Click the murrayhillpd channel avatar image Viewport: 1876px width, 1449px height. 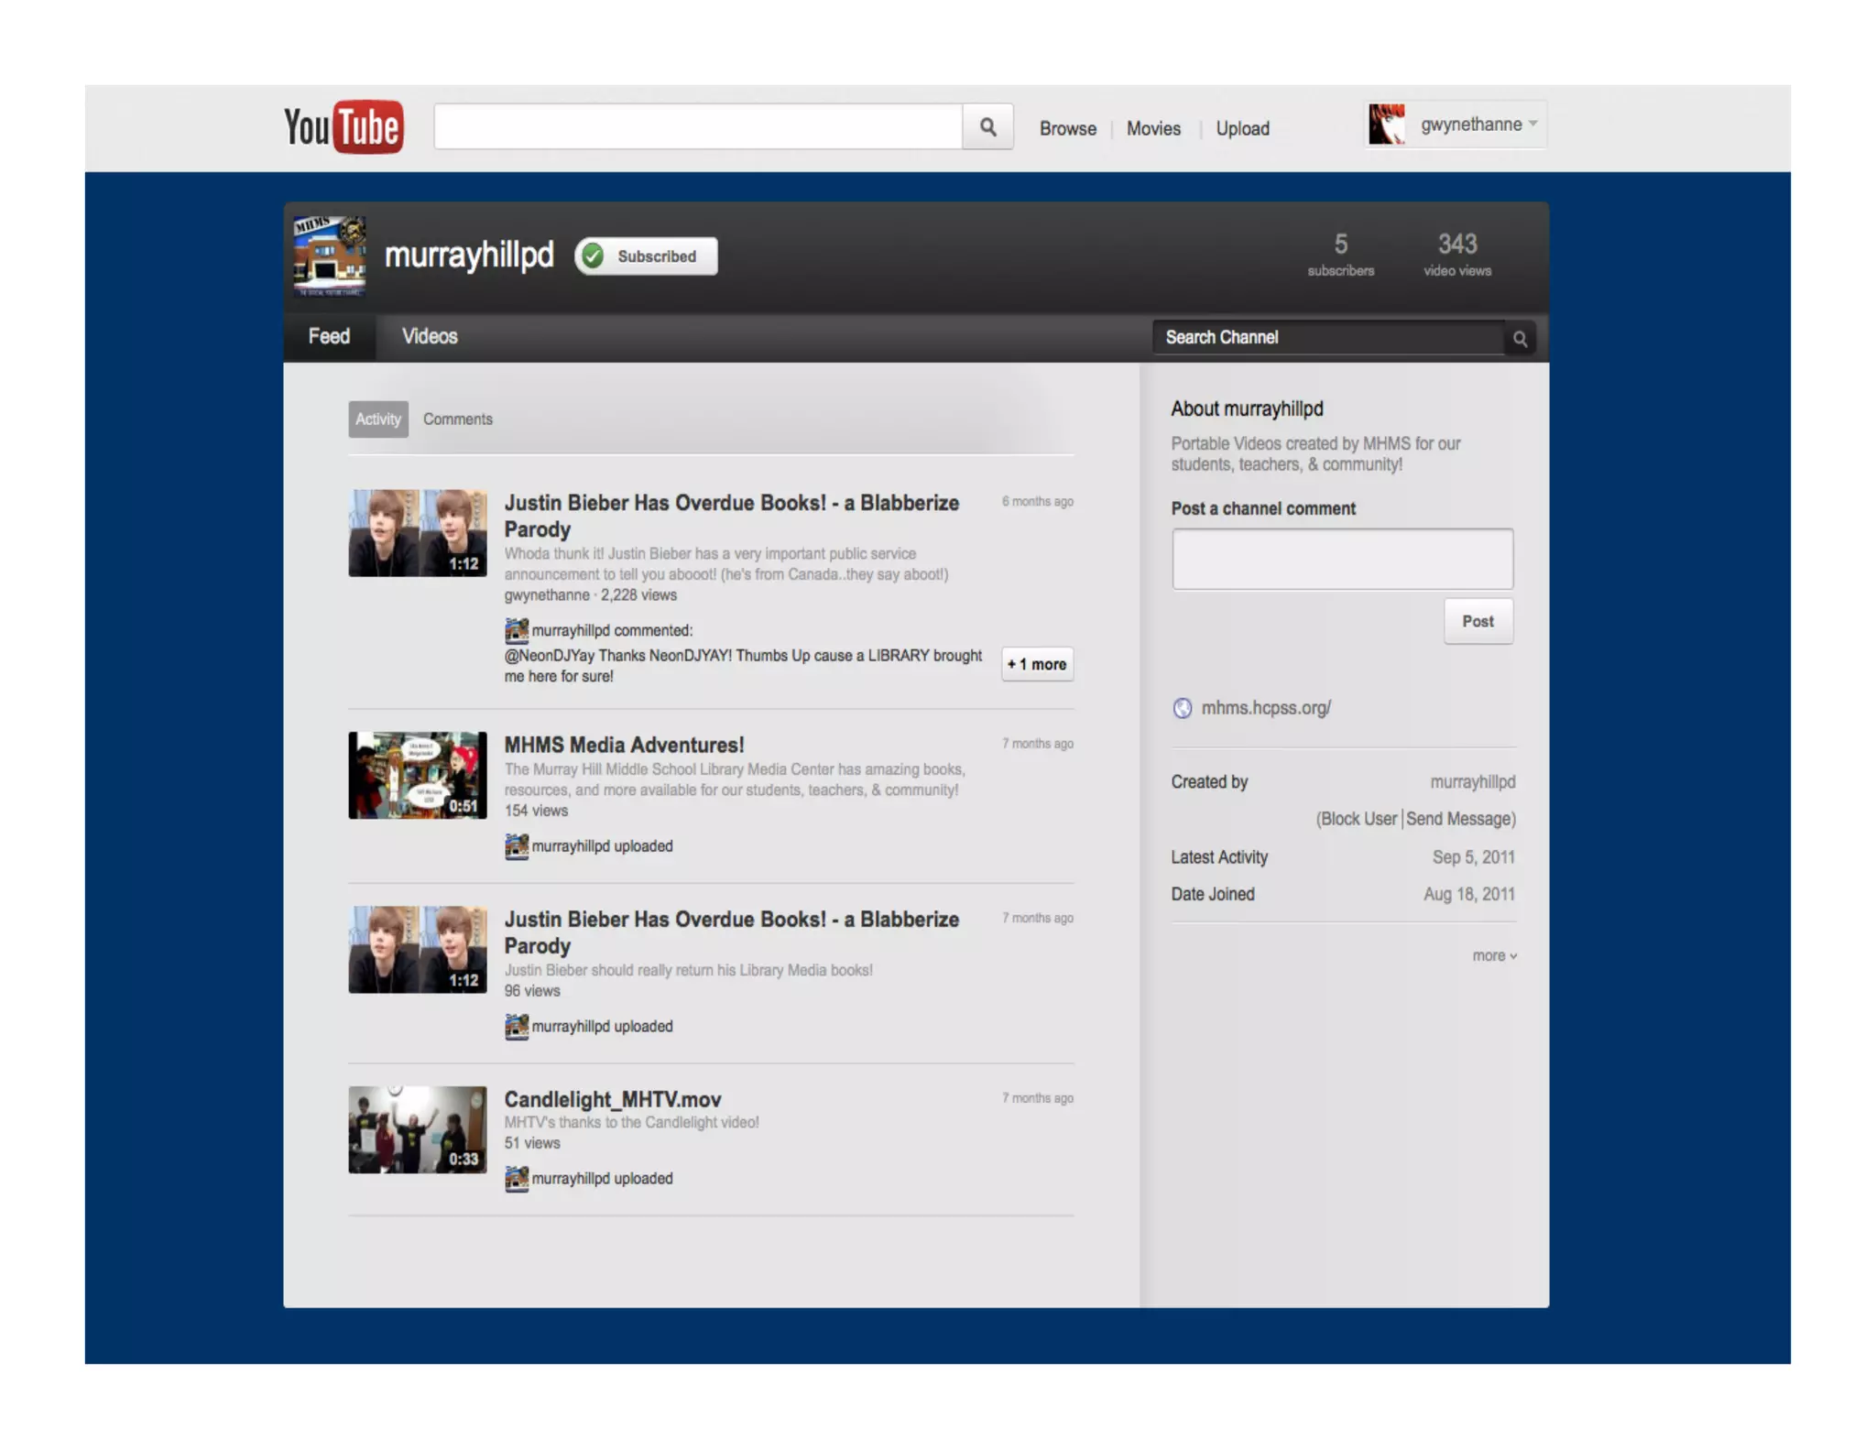[x=330, y=256]
